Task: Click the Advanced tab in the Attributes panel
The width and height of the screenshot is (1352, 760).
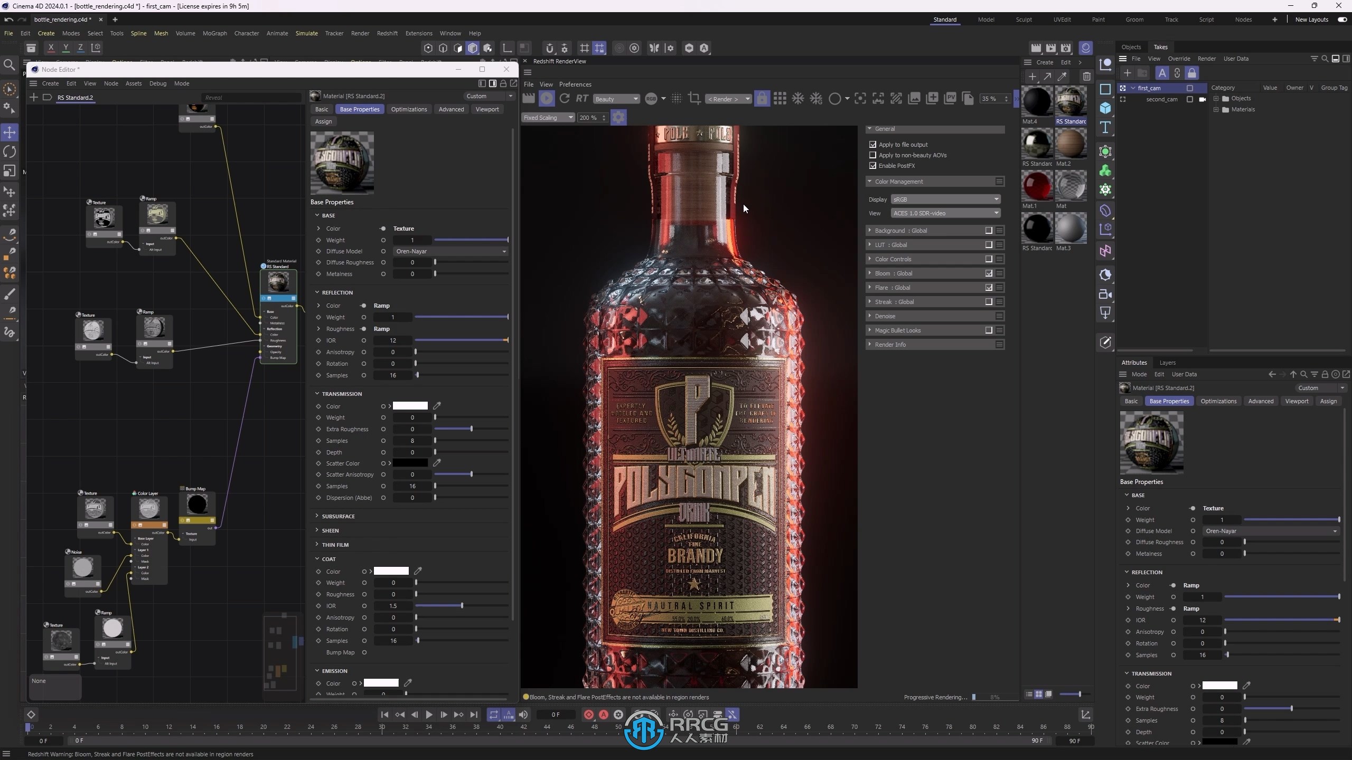Action: coord(1261,401)
